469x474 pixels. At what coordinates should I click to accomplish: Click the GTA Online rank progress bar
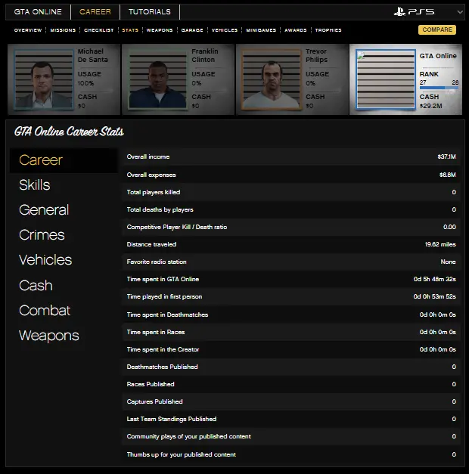439,88
